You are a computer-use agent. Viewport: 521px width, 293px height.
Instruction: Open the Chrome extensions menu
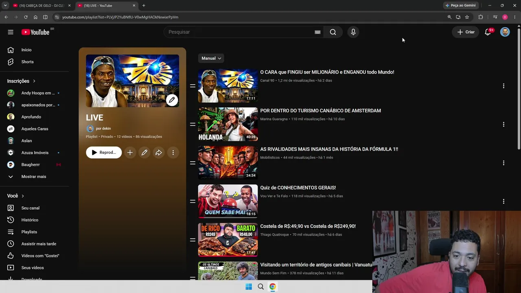[x=481, y=17]
